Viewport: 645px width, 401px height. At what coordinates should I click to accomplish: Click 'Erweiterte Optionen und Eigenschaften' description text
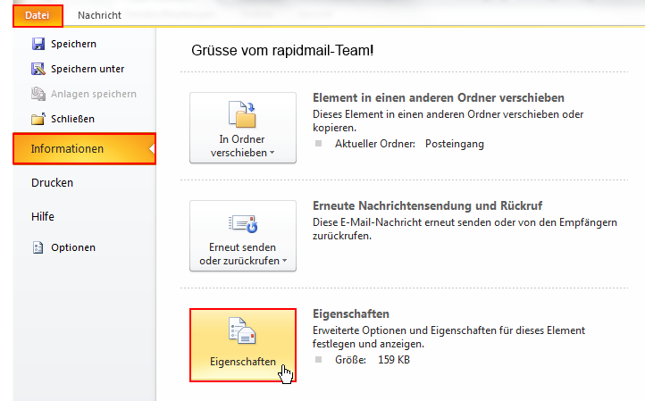tap(448, 337)
